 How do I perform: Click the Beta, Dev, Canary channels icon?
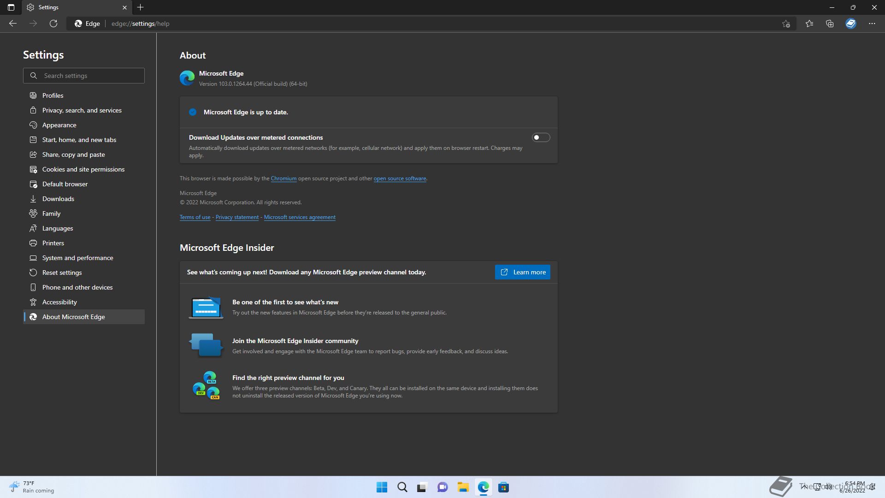click(206, 385)
